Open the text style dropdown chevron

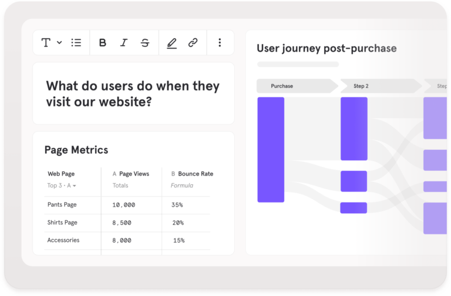pos(59,42)
